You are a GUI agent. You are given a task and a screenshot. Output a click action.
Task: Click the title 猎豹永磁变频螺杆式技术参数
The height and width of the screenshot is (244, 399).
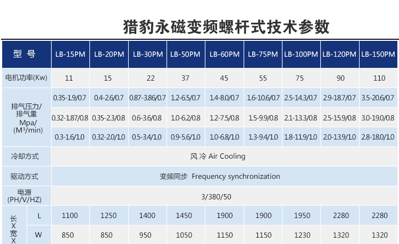226,27
